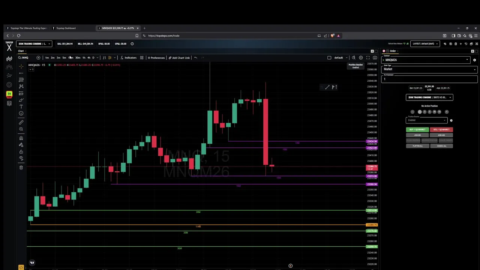Open the emoji icons tool
480x270 pixels.
21,114
